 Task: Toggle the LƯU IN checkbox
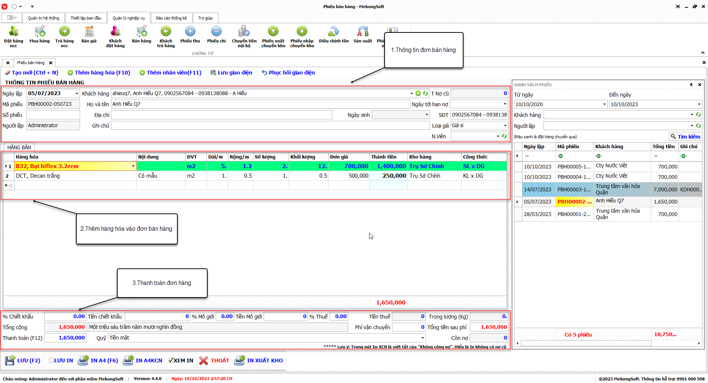tap(52, 361)
